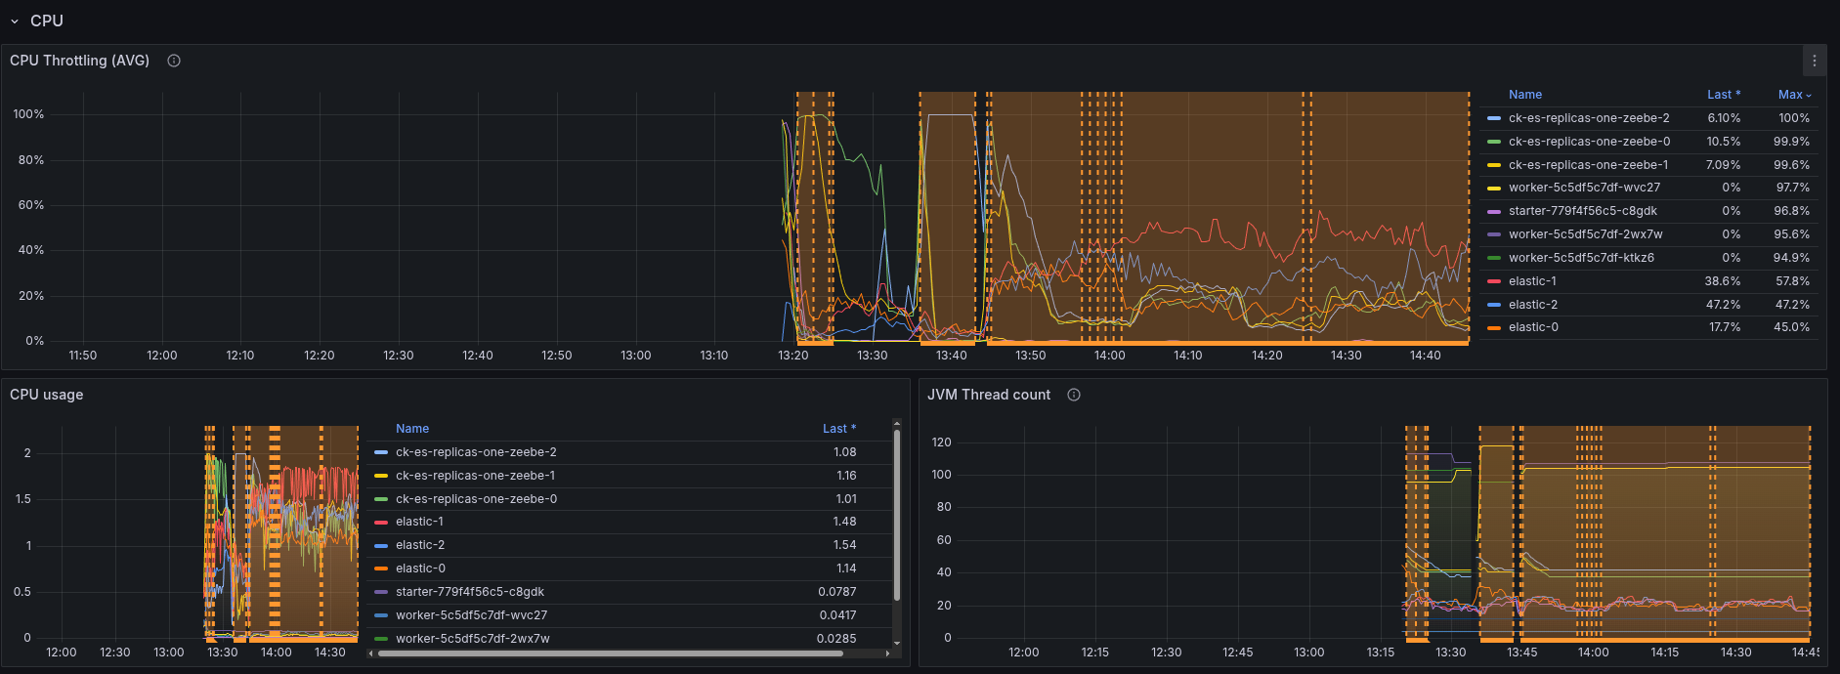The width and height of the screenshot is (1840, 674).
Task: Click Last value 0.0787 of starter-779f4f56c5-c8gdk CPU usage
Action: pos(837,592)
